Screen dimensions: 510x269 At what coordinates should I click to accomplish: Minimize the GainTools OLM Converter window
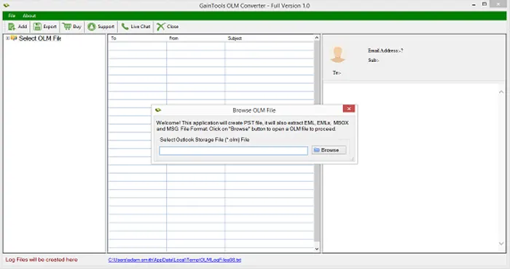point(474,4)
